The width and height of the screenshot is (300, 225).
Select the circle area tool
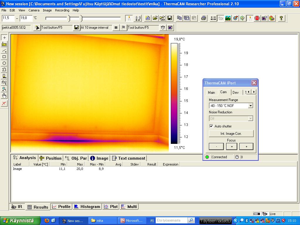click(x=4, y=63)
